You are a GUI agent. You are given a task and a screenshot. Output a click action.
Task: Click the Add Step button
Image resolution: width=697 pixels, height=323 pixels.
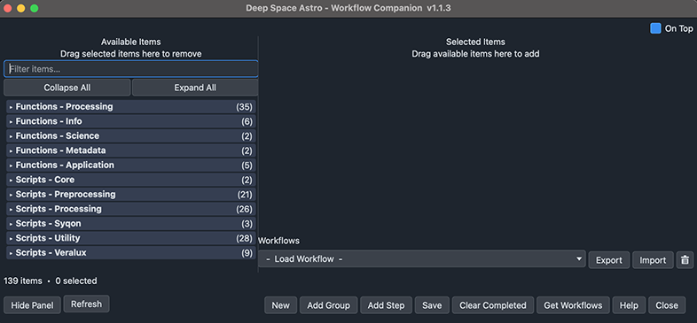coord(386,305)
